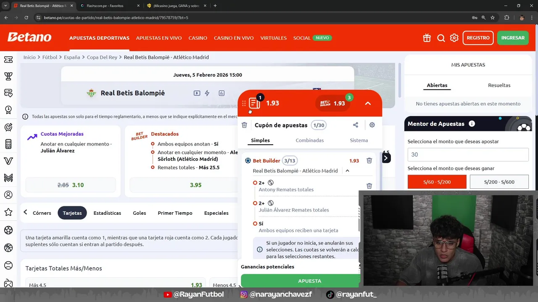Select the Estadísticas market tab
Viewport: 538px width, 302px height.
coord(107,213)
